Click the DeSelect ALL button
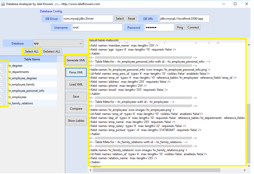The height and width of the screenshot is (174, 254). tap(52, 51)
